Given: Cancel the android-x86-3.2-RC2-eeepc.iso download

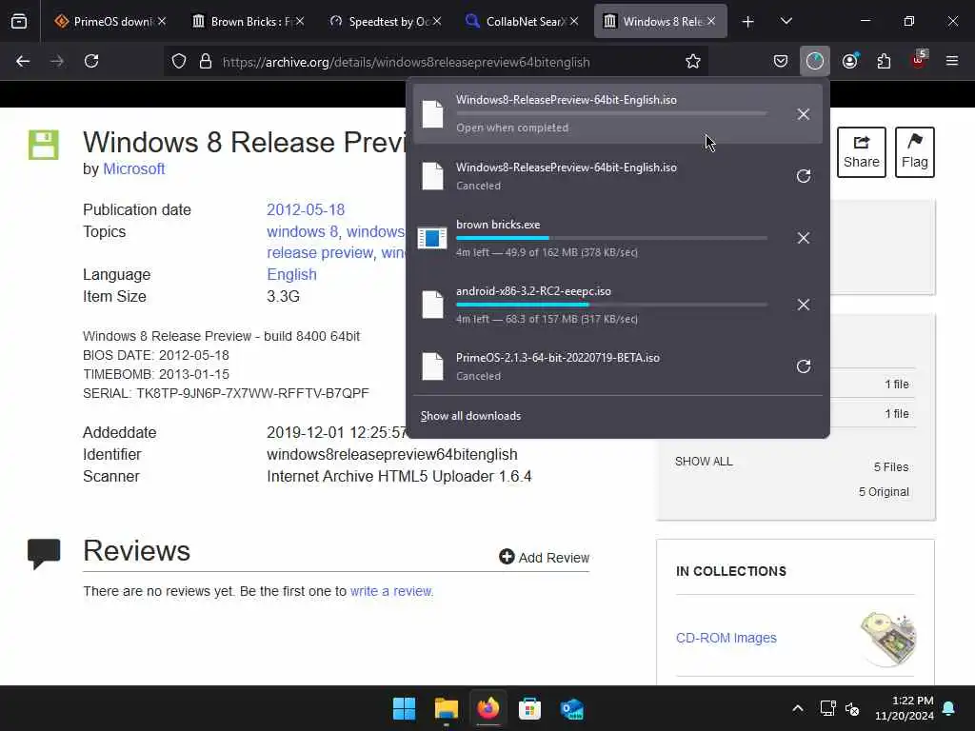Looking at the screenshot, I should tap(804, 305).
